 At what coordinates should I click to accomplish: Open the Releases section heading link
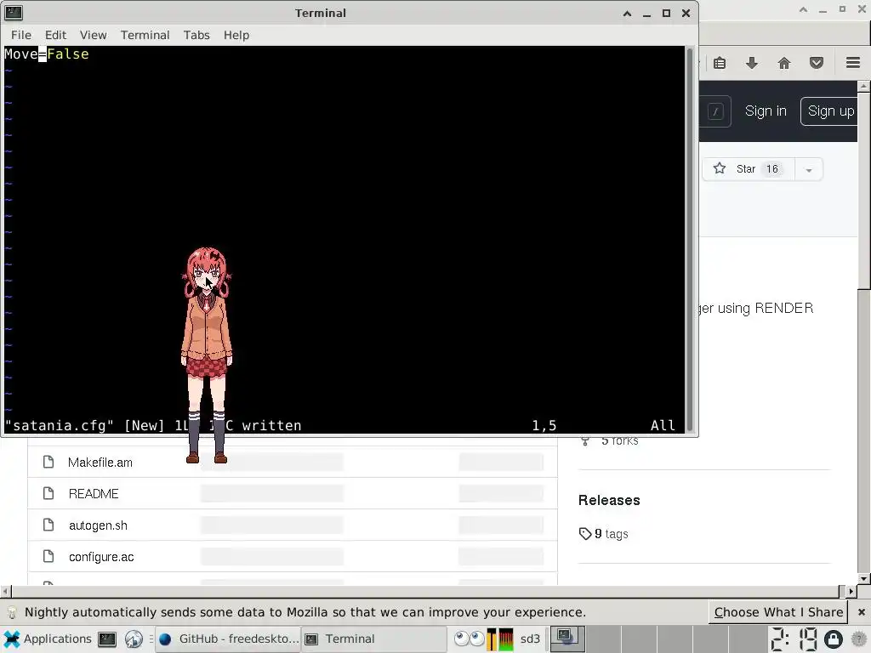pos(609,500)
